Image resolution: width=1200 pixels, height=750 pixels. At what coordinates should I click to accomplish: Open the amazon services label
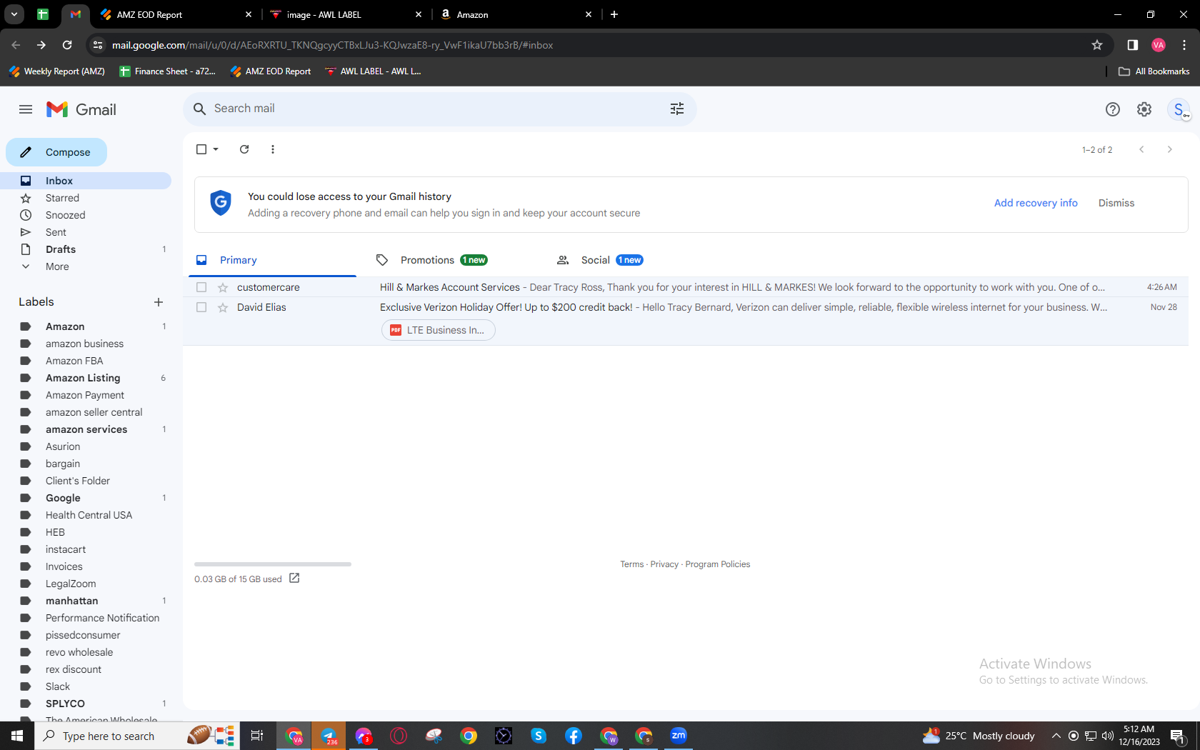point(86,429)
